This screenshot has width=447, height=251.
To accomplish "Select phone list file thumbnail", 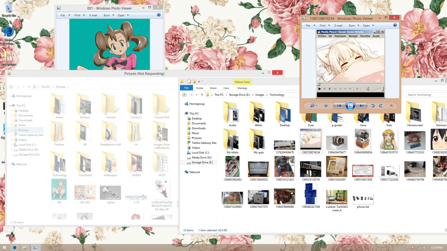I will [x=363, y=200].
